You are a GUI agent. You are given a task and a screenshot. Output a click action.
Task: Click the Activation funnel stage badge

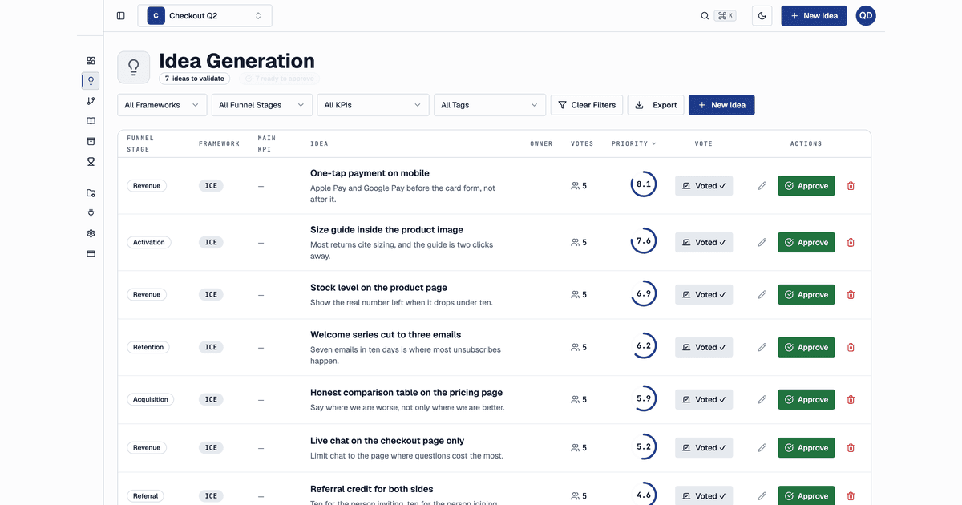(149, 242)
